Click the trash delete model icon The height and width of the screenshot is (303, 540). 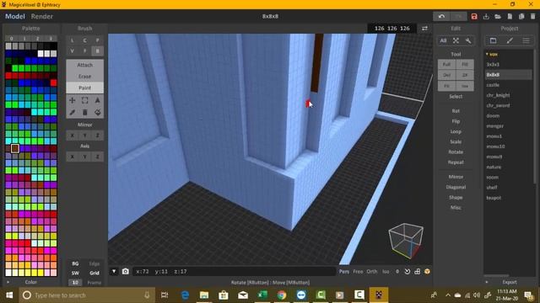[533, 17]
